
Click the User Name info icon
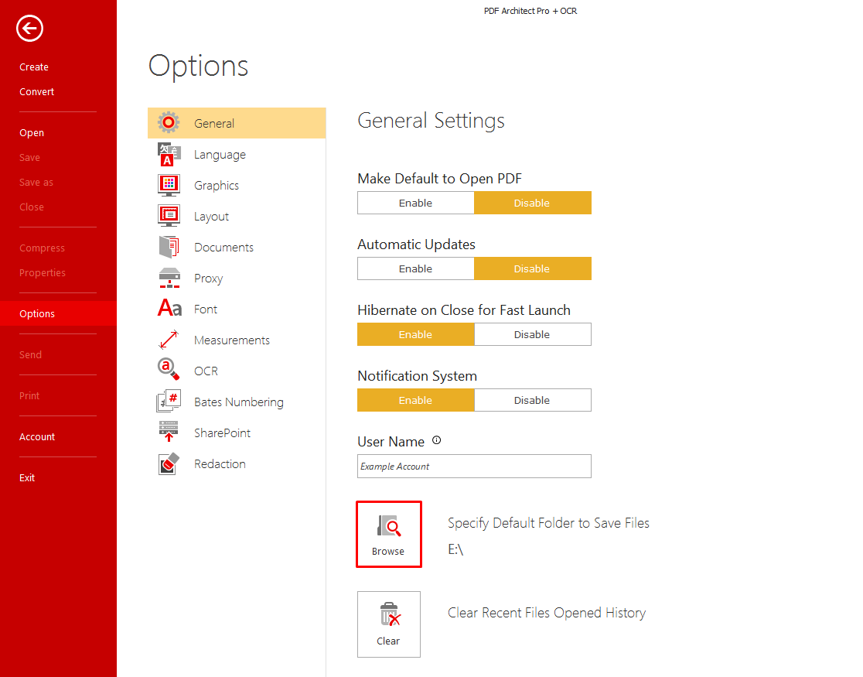(x=436, y=440)
